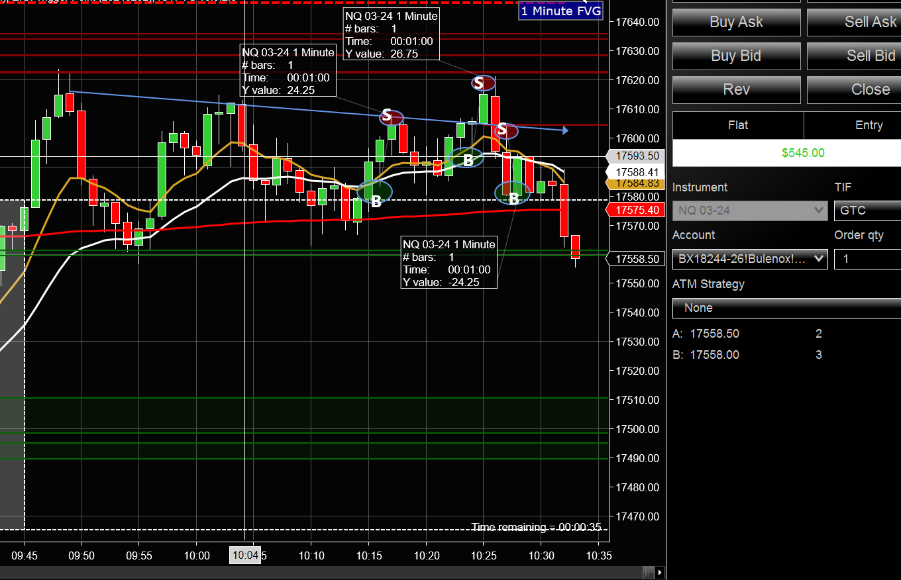Viewport: 901px width, 580px height.
Task: Click the buy marker near 10:15 candle
Action: coord(375,191)
